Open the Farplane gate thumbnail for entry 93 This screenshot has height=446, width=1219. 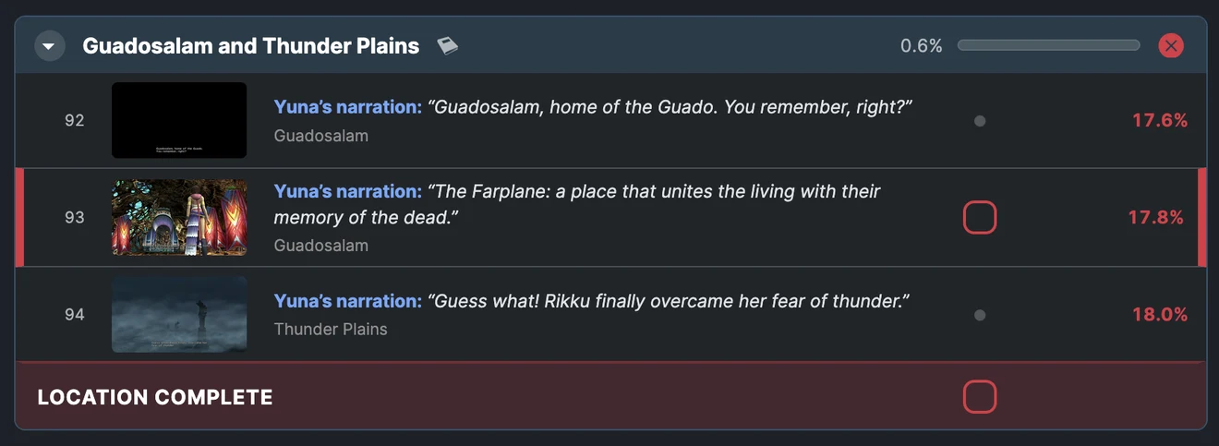(179, 218)
